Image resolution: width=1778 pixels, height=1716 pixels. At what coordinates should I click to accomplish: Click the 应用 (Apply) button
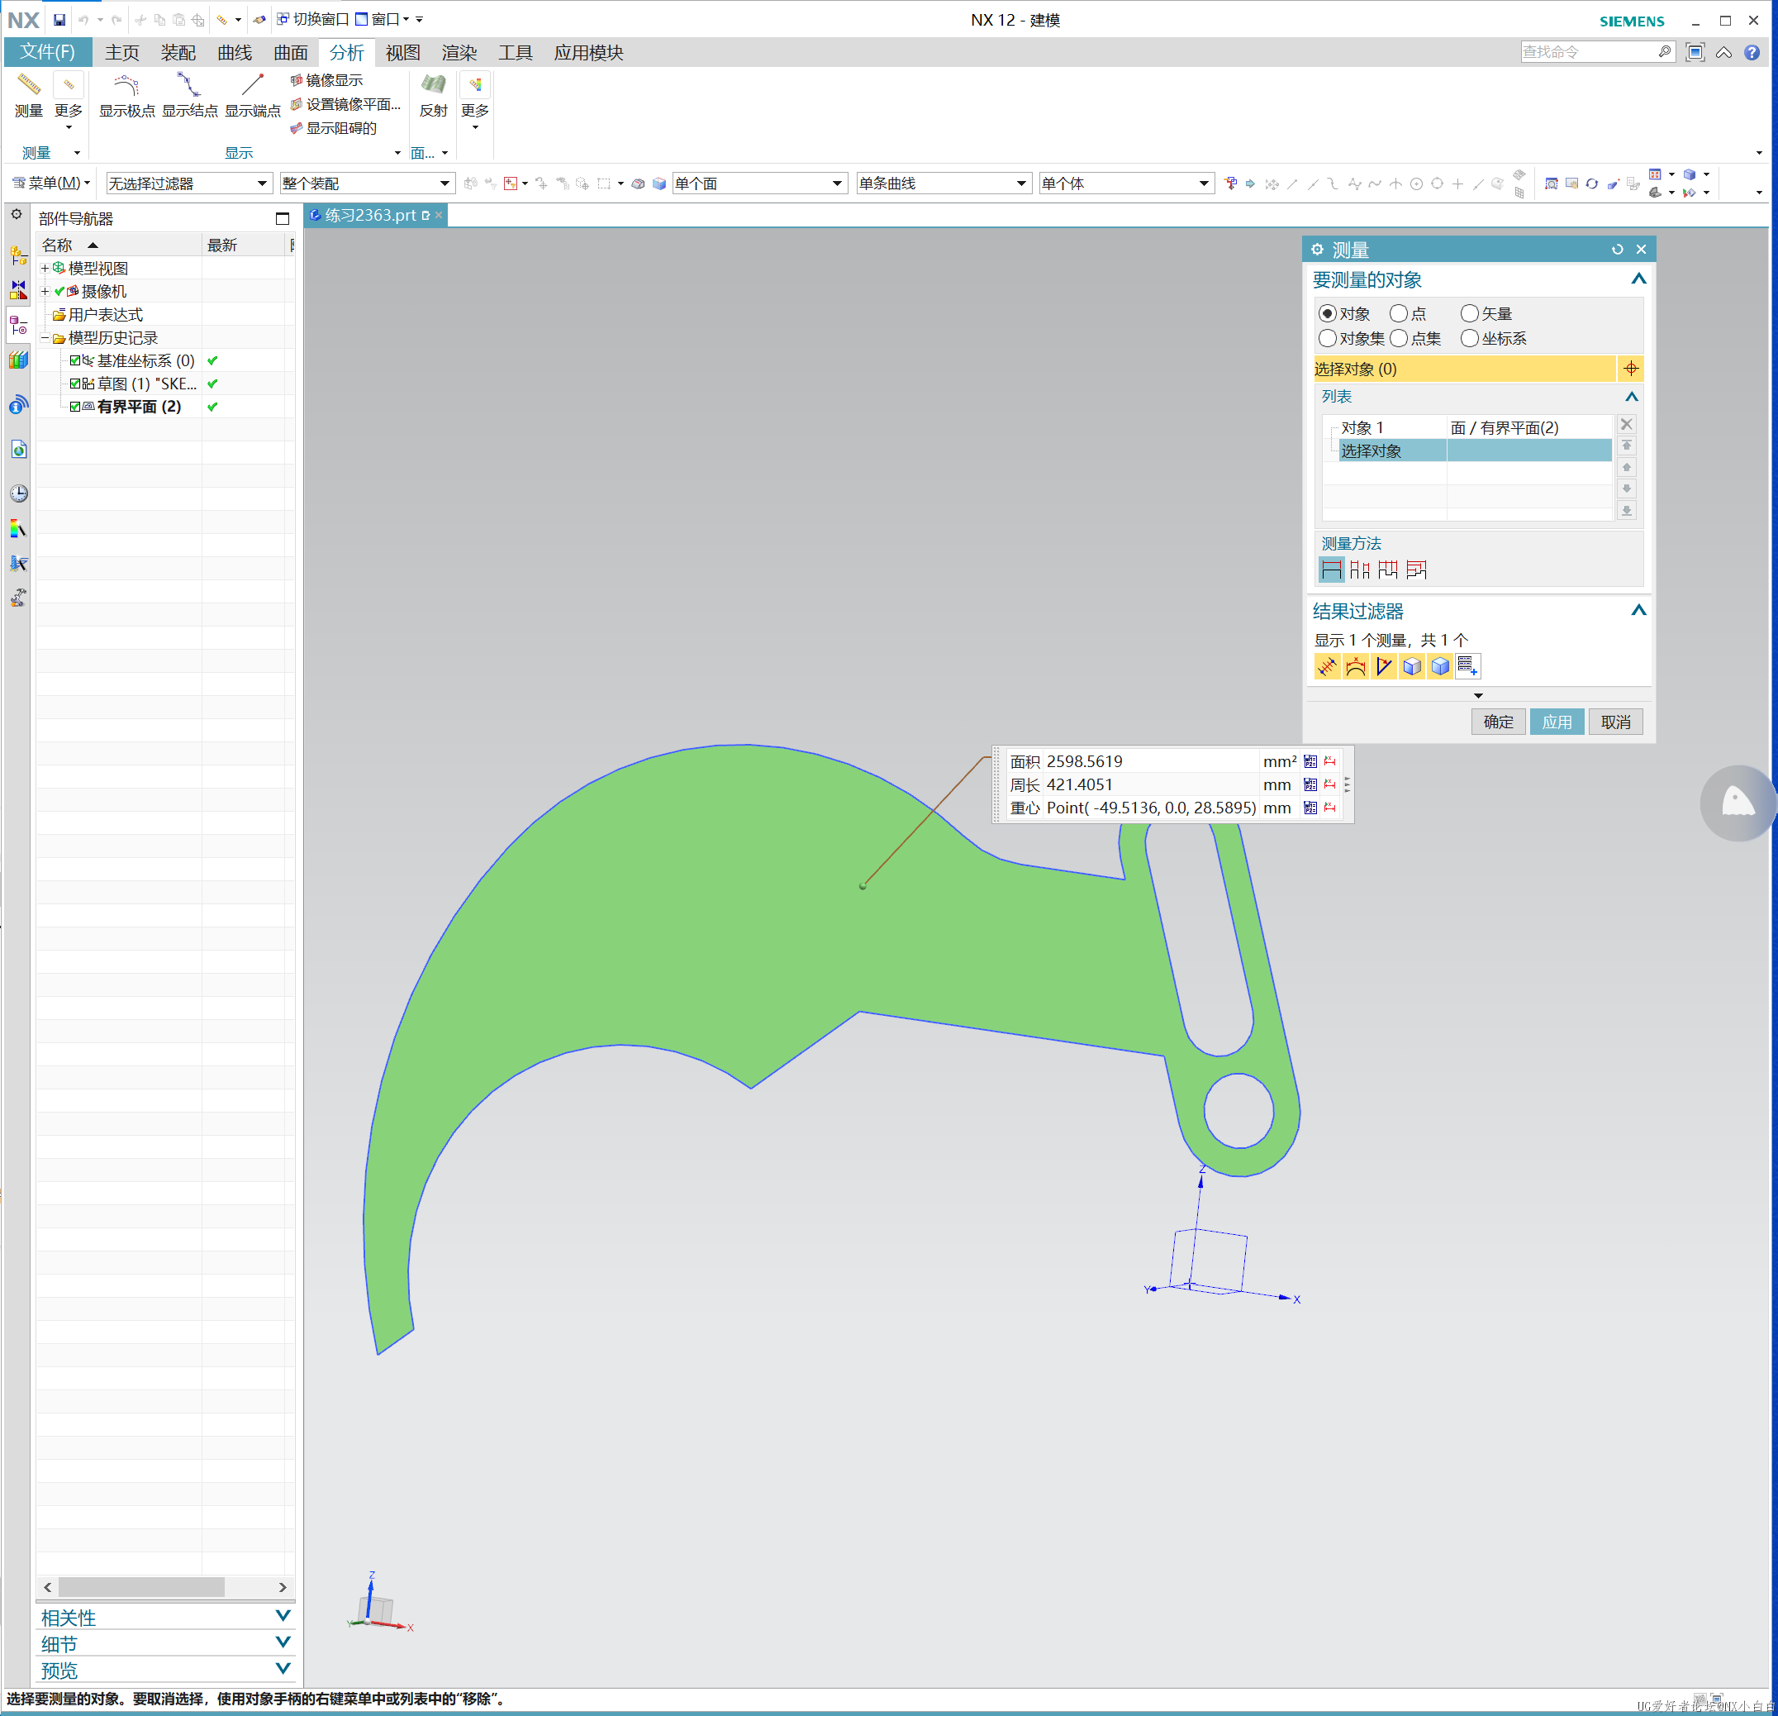point(1557,722)
